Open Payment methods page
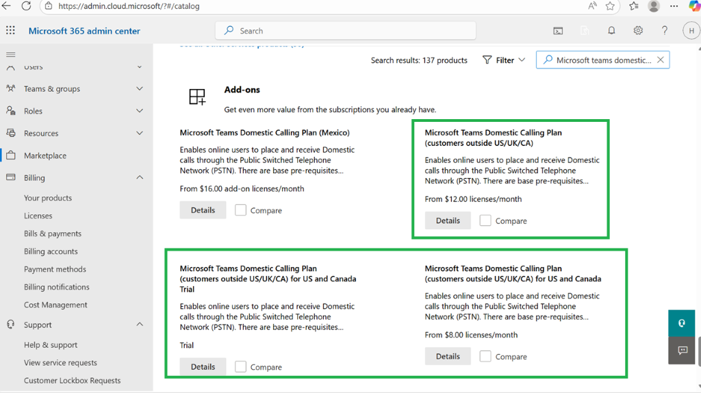 coord(55,269)
